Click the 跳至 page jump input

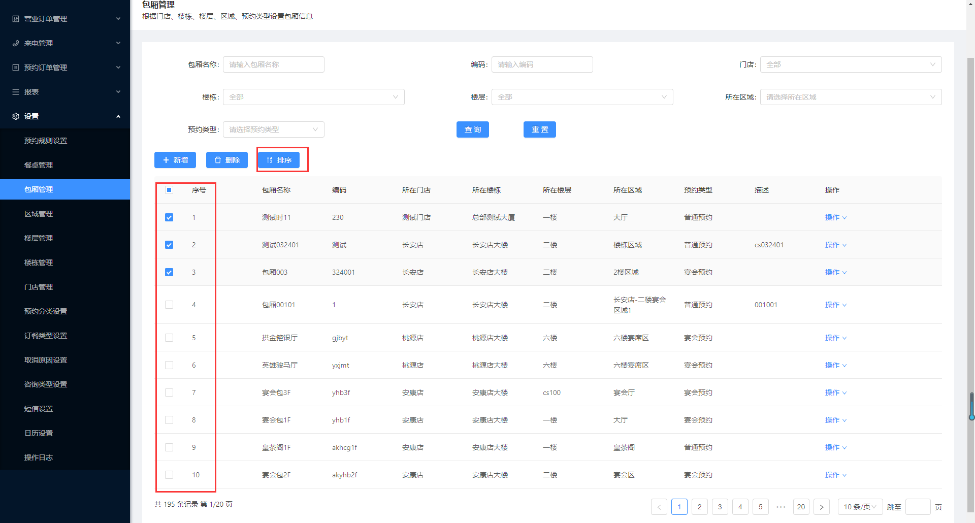click(x=918, y=507)
